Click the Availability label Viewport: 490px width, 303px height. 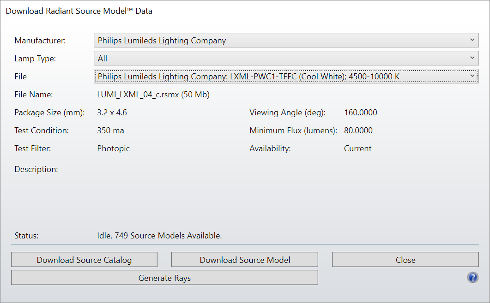(x=270, y=149)
